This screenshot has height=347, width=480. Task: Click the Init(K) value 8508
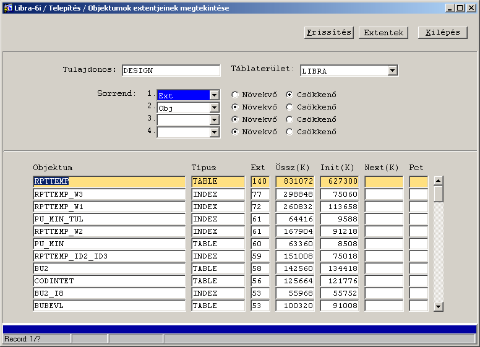coord(339,244)
